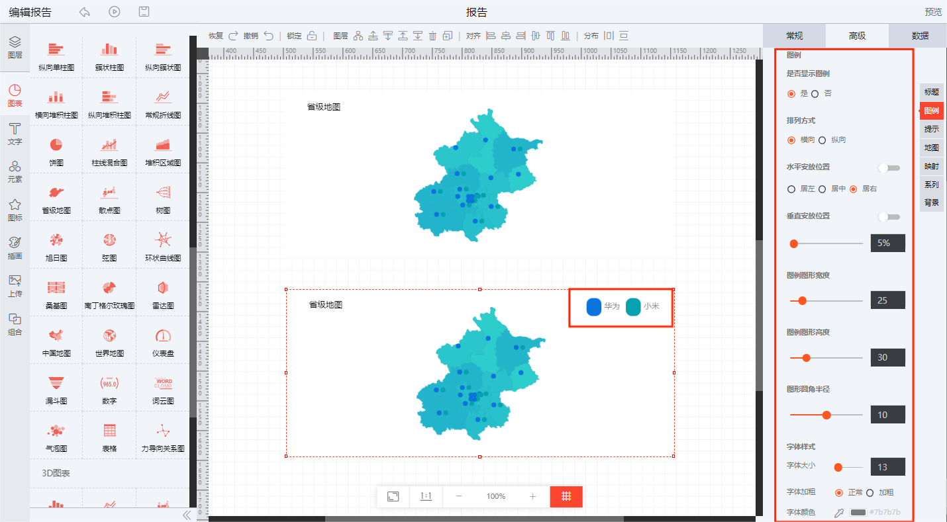Image resolution: width=947 pixels, height=522 pixels.
Task: Open the 图层 layers sidebar panel
Action: (x=15, y=48)
